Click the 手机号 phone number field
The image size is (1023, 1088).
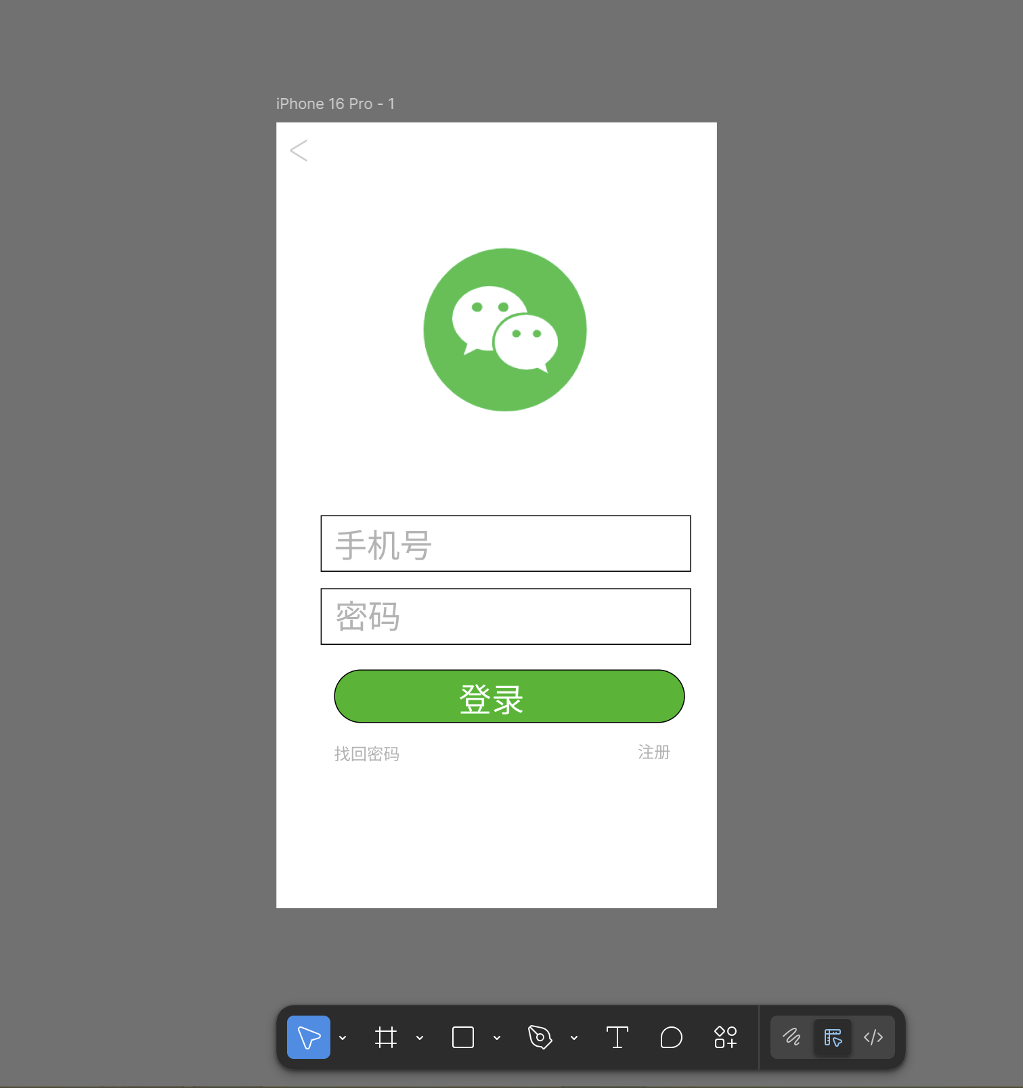[506, 543]
